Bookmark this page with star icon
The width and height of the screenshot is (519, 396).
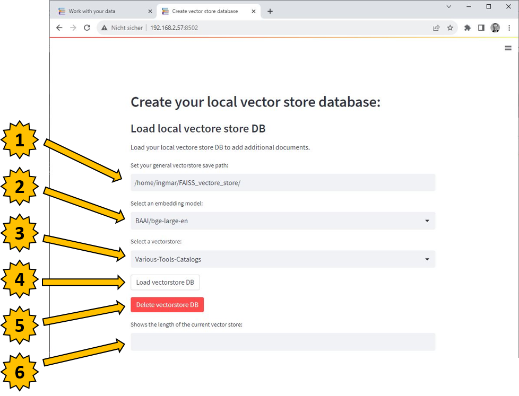pos(450,28)
